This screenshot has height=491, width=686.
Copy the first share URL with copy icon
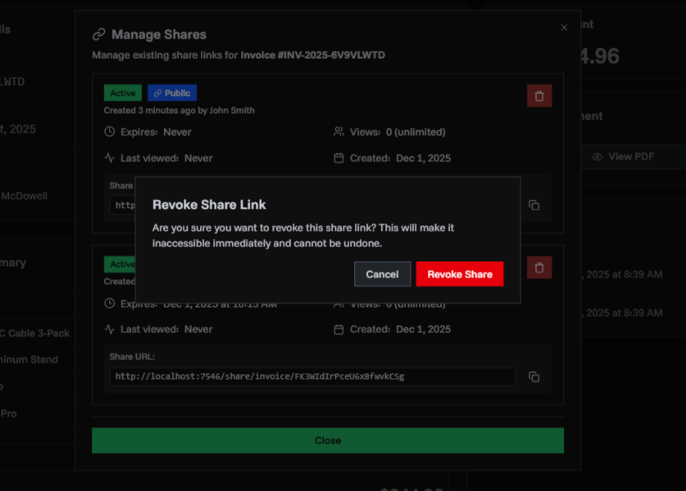[x=534, y=205]
